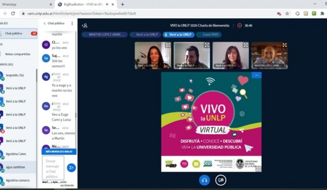Click the lock icon beside the URL
The width and height of the screenshot is (327, 190).
tap(23, 13)
